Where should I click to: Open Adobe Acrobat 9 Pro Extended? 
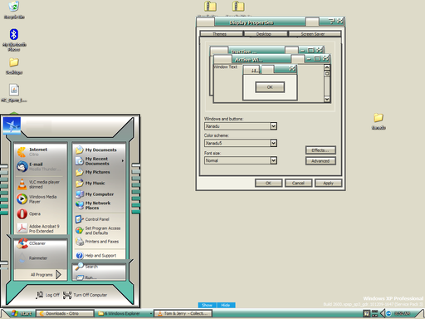[40, 228]
